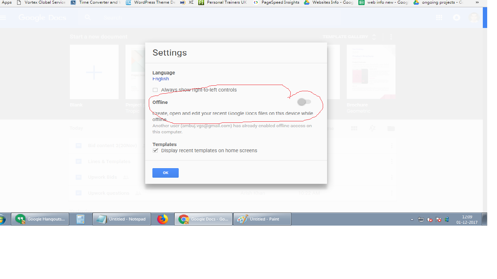Click the Google Docs Chrome taskbar button
This screenshot has width=497, height=279.
[203, 219]
